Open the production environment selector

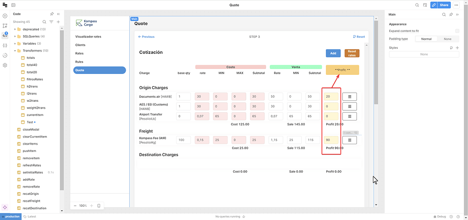pyautogui.click(x=11, y=217)
